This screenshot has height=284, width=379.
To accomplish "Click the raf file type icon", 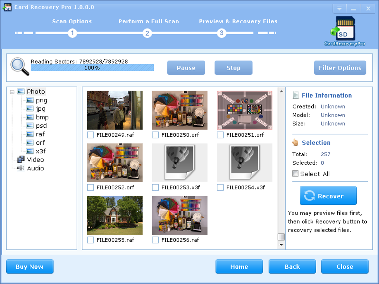I will click(x=30, y=134).
